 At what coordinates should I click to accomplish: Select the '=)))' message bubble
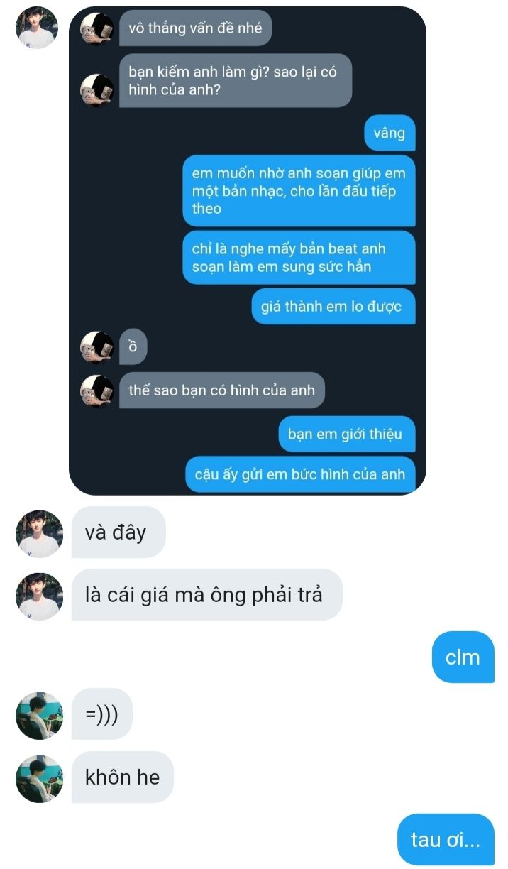pyautogui.click(x=102, y=714)
